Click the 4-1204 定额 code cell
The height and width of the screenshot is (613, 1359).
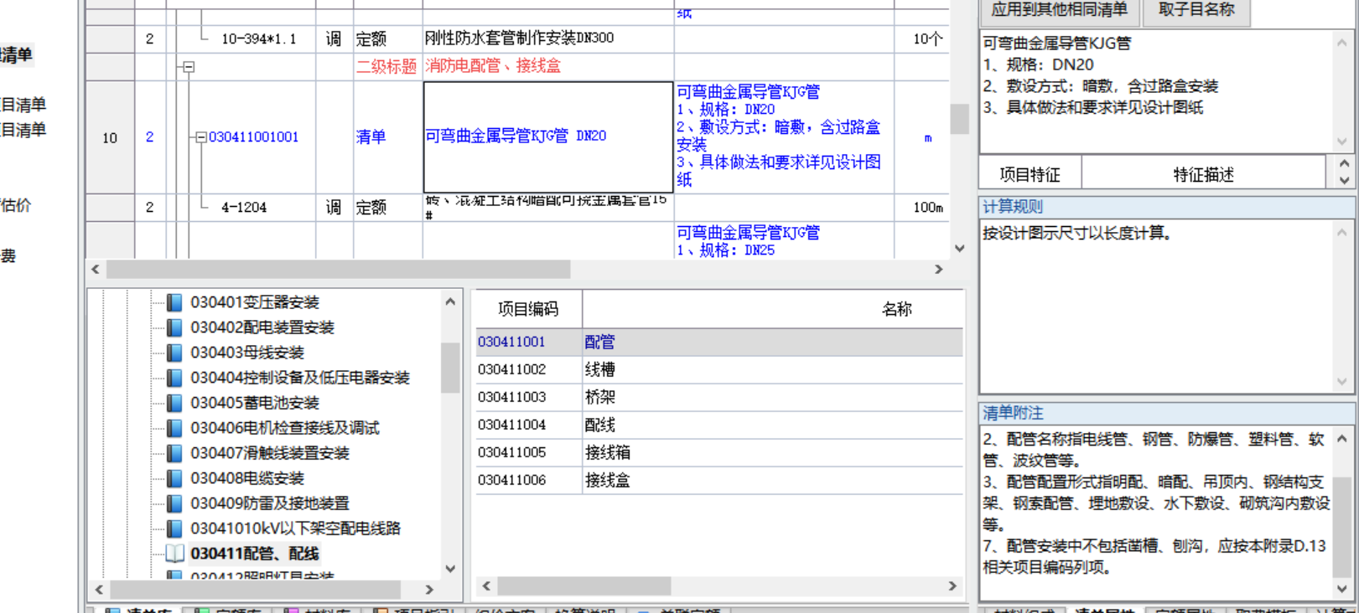(x=244, y=208)
